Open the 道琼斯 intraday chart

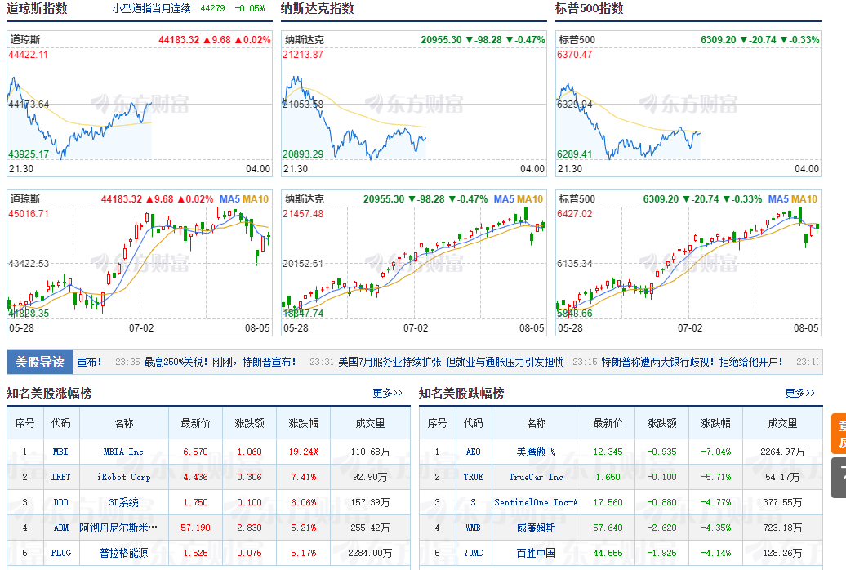coord(139,104)
